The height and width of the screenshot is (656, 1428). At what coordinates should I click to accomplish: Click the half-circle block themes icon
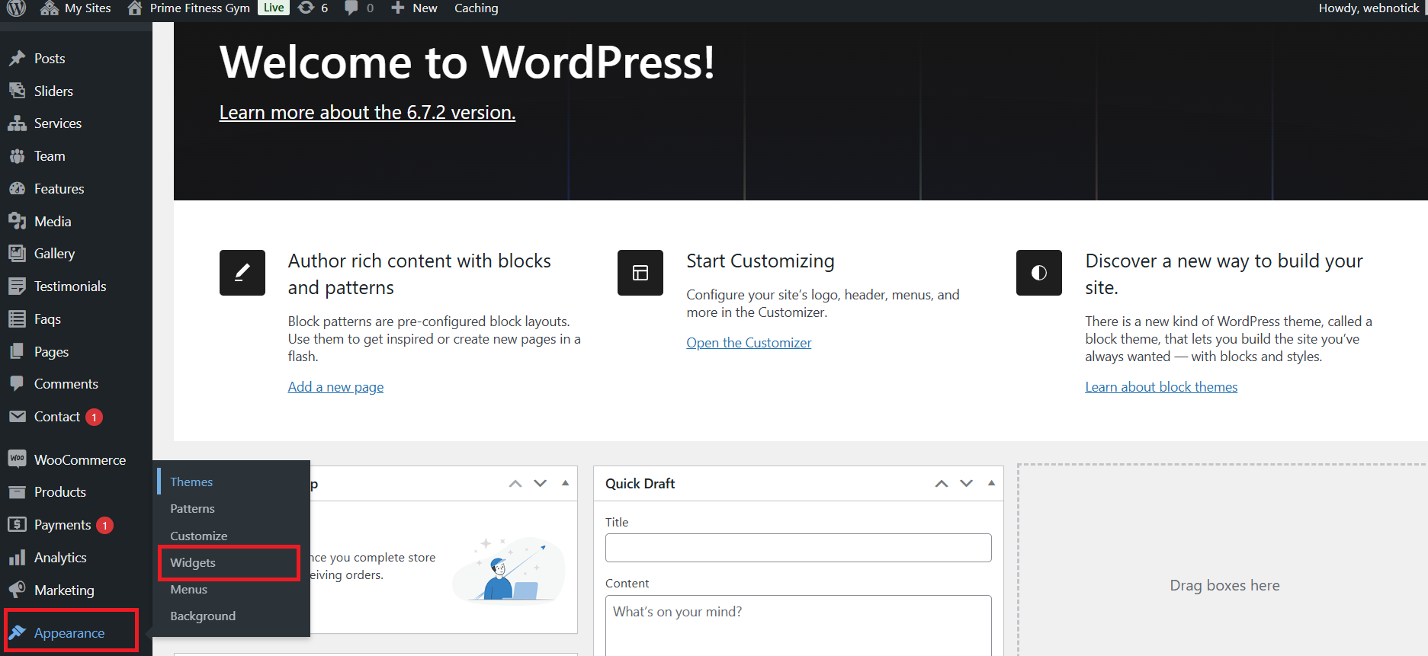(1038, 273)
